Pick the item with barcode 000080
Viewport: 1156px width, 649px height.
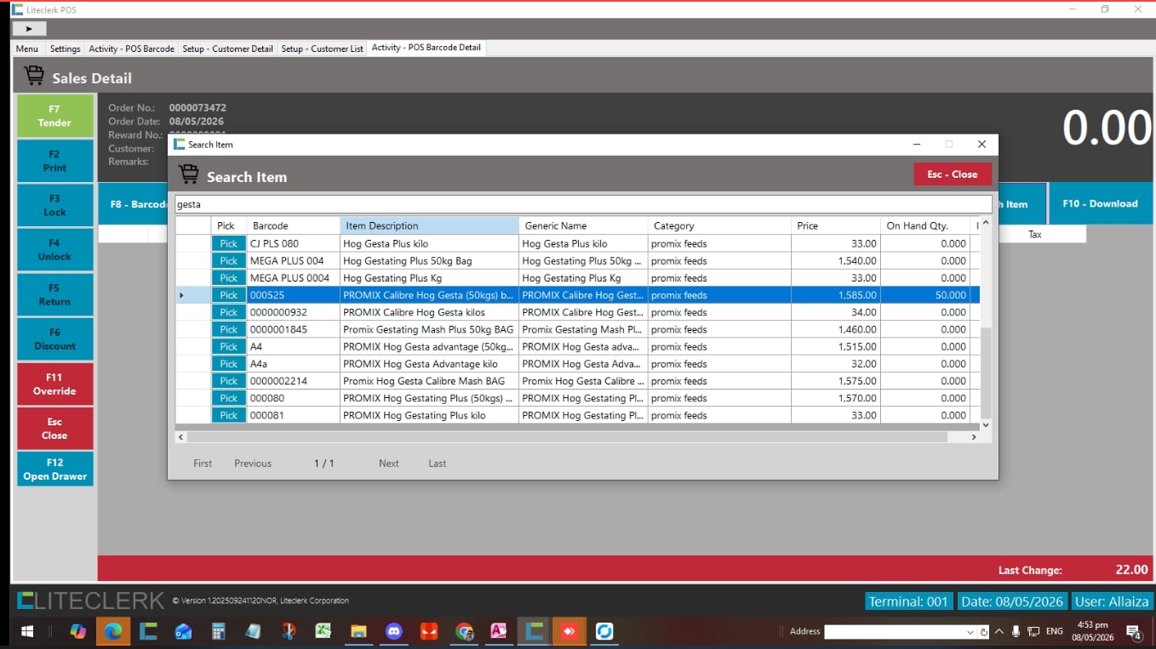(x=228, y=398)
